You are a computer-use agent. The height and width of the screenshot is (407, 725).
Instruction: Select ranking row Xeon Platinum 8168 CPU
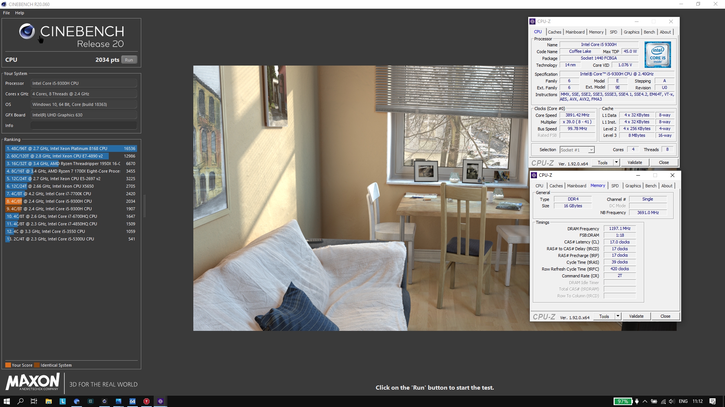click(x=71, y=148)
